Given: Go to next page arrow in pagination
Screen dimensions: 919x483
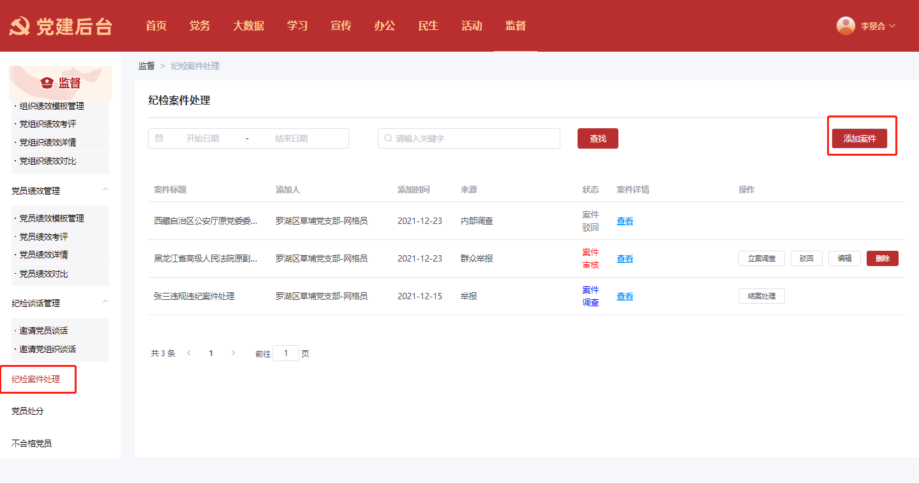Looking at the screenshot, I should point(233,353).
